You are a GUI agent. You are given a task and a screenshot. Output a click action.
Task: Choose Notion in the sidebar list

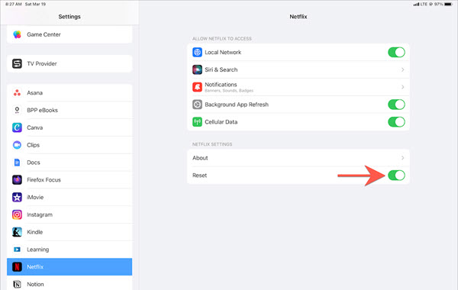click(69, 283)
